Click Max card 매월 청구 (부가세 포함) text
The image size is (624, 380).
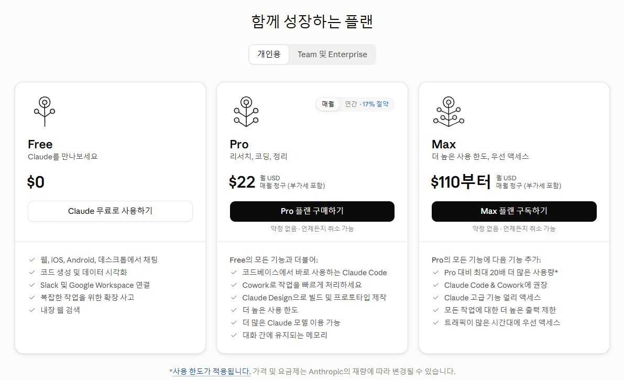[529, 186]
